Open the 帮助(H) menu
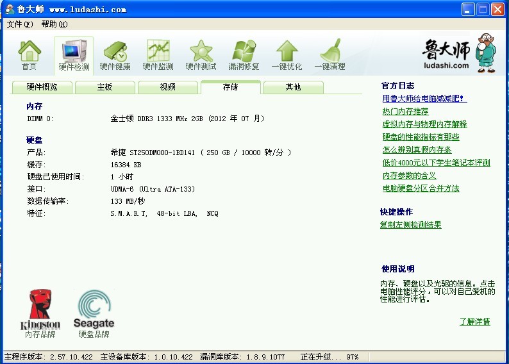 54,24
